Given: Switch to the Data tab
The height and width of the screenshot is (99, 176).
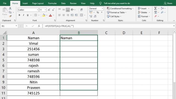Looking at the screenshot, I should (x=63, y=3).
